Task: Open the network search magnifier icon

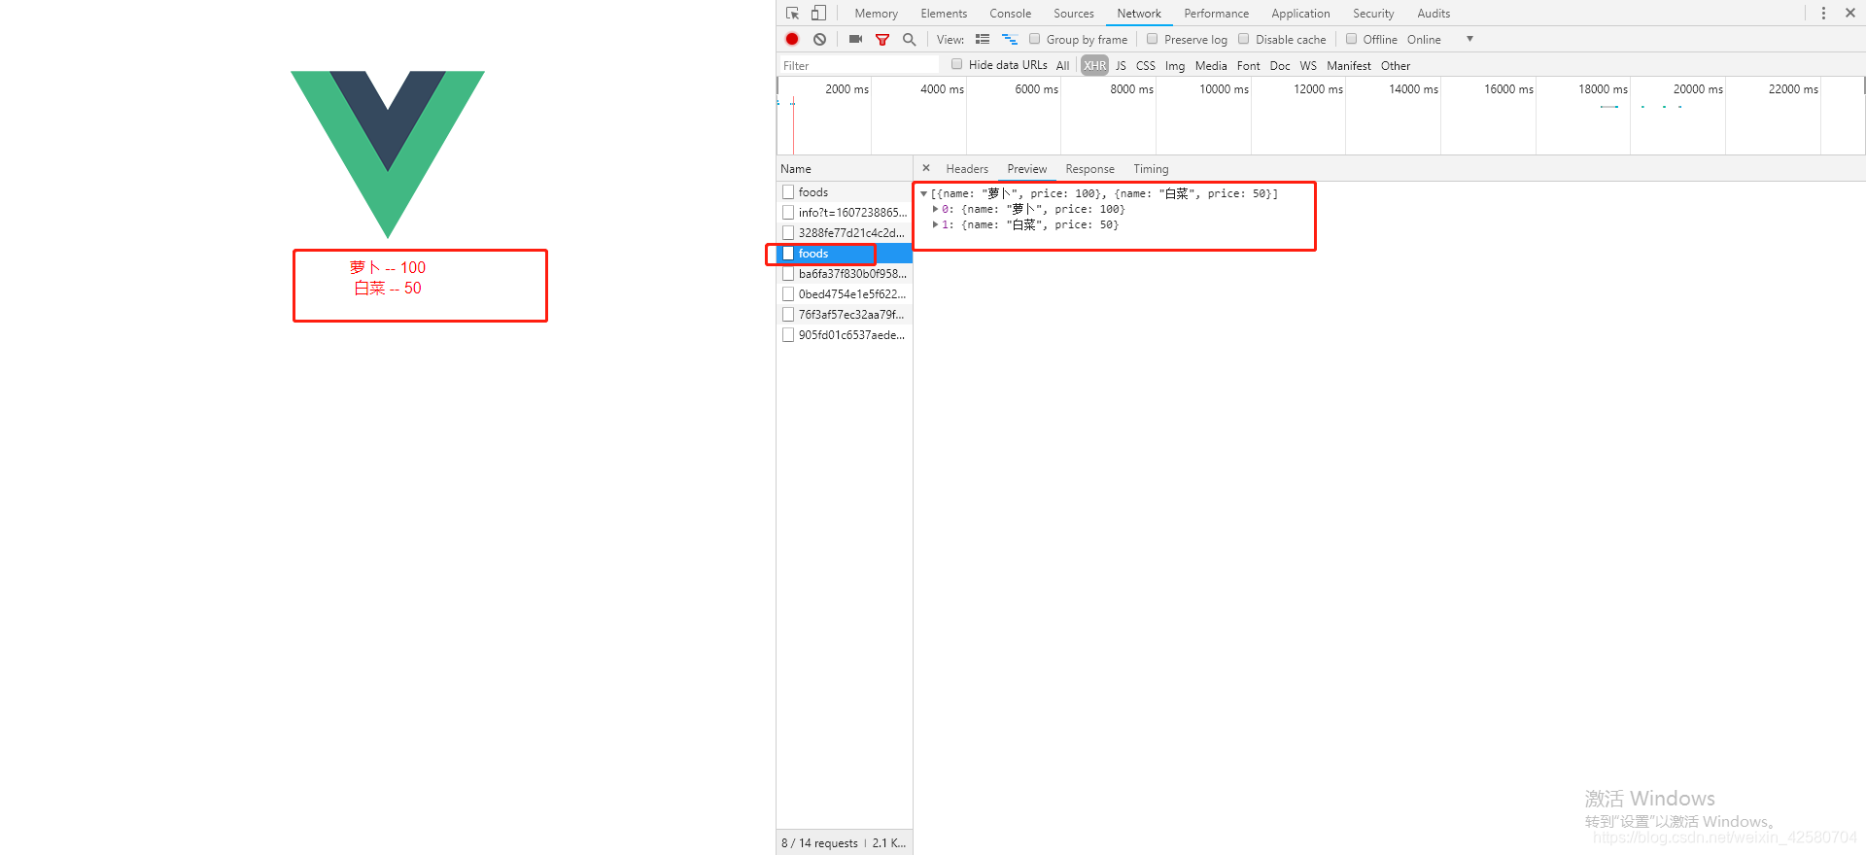Action: pos(910,39)
